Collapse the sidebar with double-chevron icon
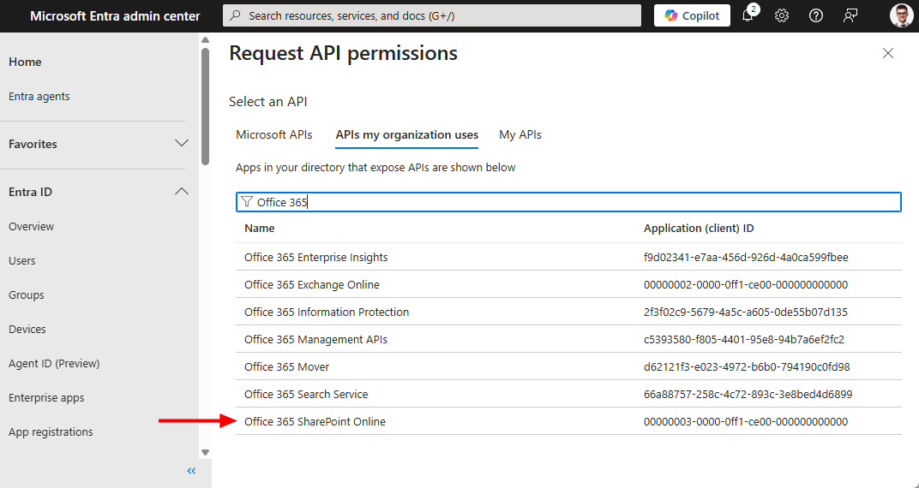The width and height of the screenshot is (919, 488). [x=191, y=471]
